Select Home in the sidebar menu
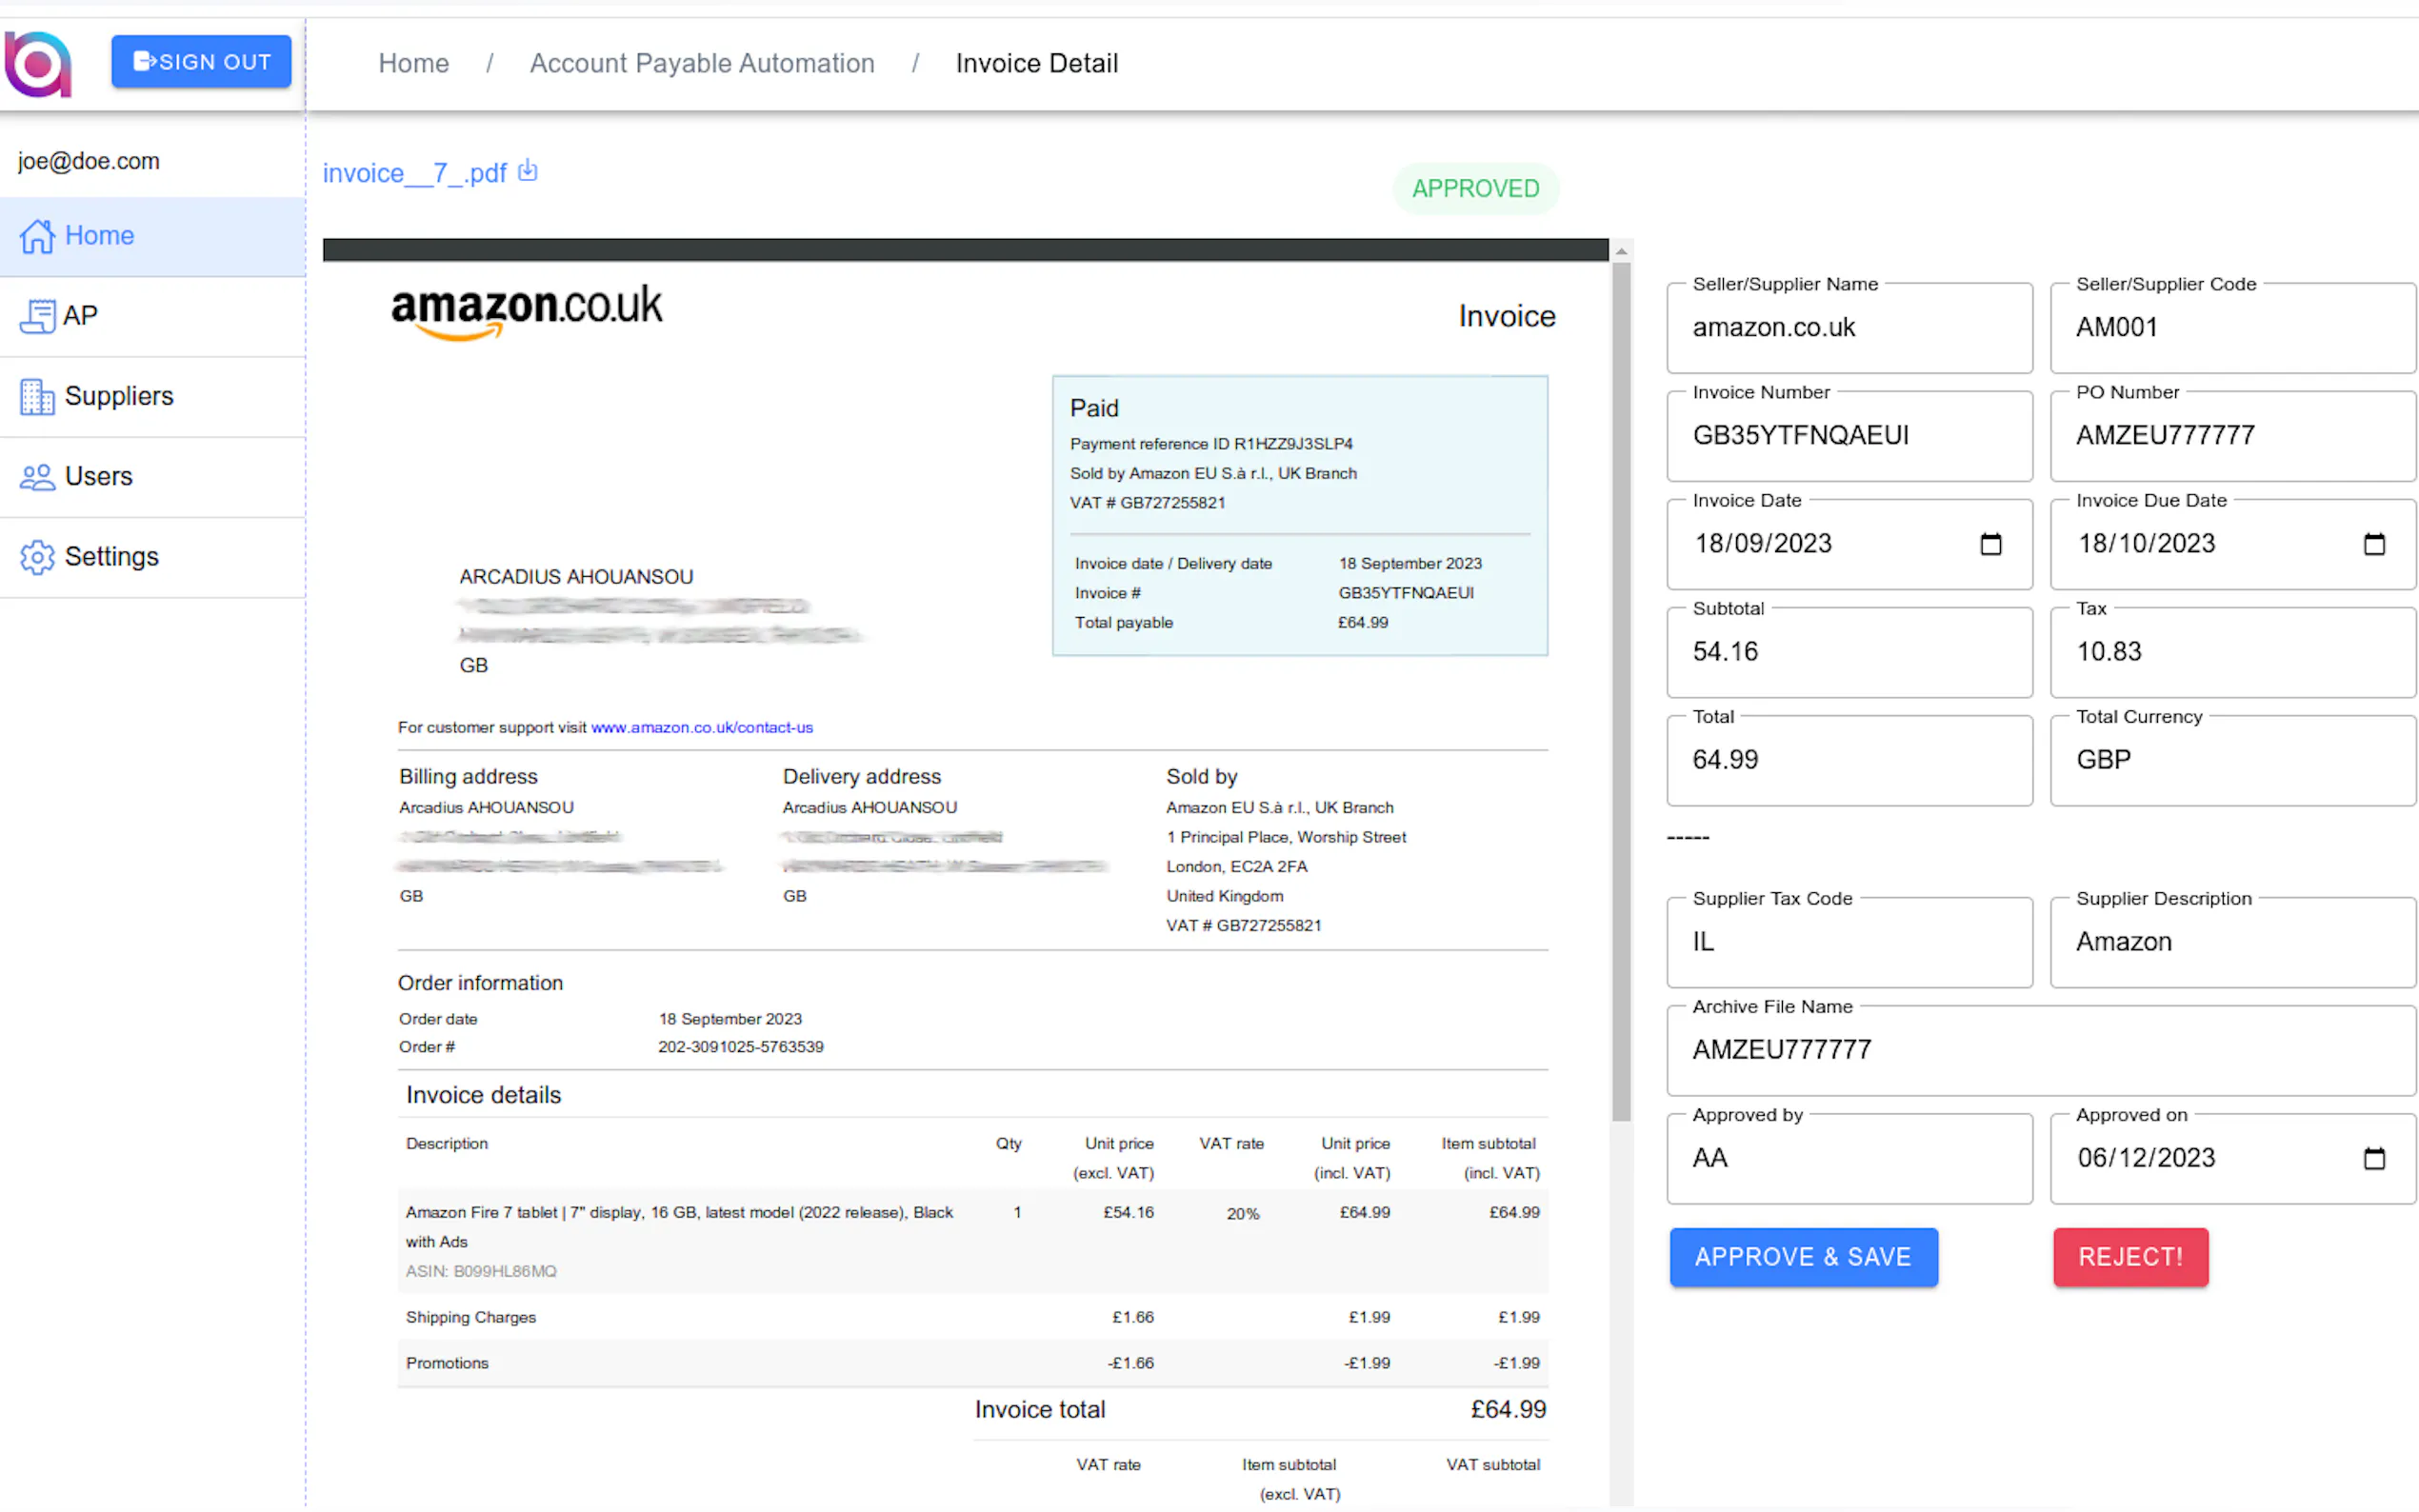Image resolution: width=2419 pixels, height=1512 pixels. point(153,237)
